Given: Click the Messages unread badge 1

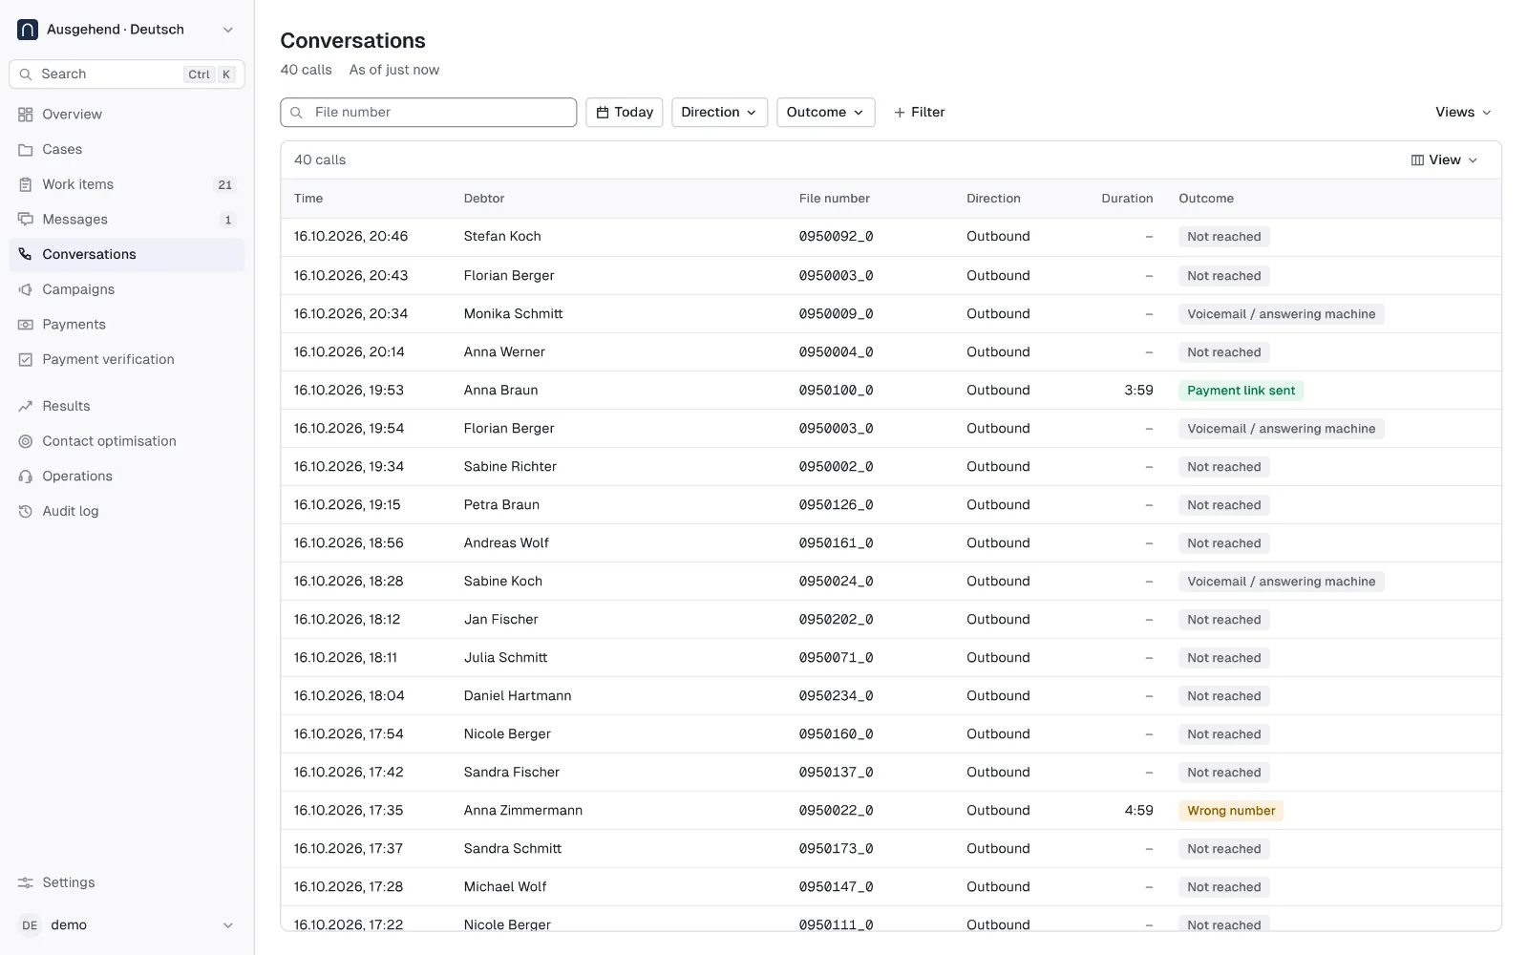Looking at the screenshot, I should point(227,221).
